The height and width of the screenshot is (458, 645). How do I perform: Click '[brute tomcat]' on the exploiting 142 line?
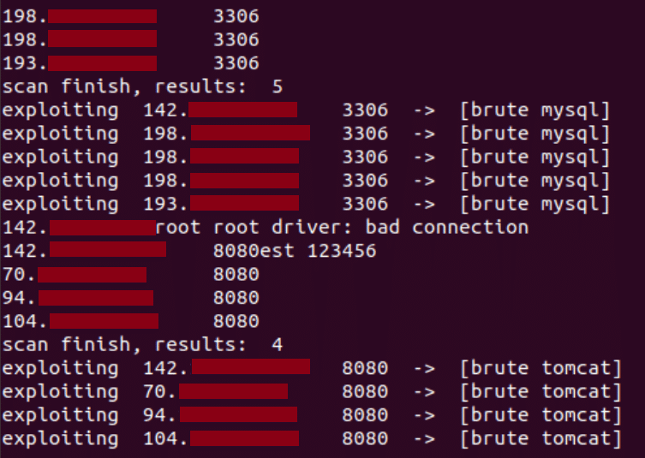click(x=540, y=368)
